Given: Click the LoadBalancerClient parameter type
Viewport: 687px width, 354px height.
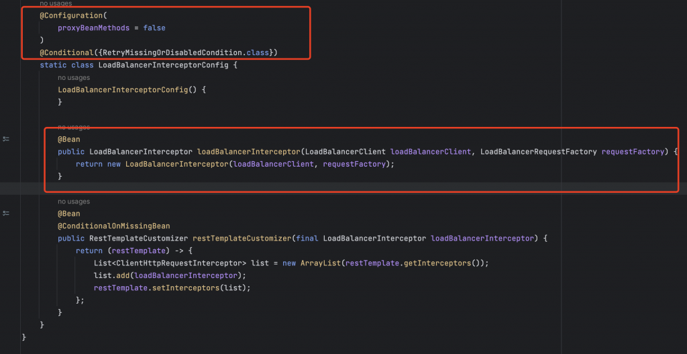Looking at the screenshot, I should tap(345, 152).
